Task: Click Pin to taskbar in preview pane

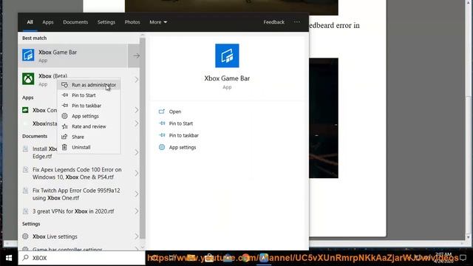Action: click(184, 135)
